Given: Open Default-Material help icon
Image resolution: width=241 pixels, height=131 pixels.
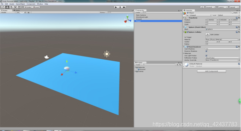Looking at the screenshot, I should 239,64.
